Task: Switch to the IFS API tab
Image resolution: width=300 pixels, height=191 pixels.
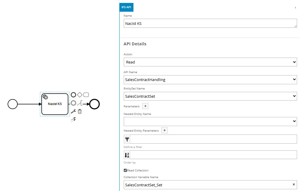Action: [x=126, y=7]
